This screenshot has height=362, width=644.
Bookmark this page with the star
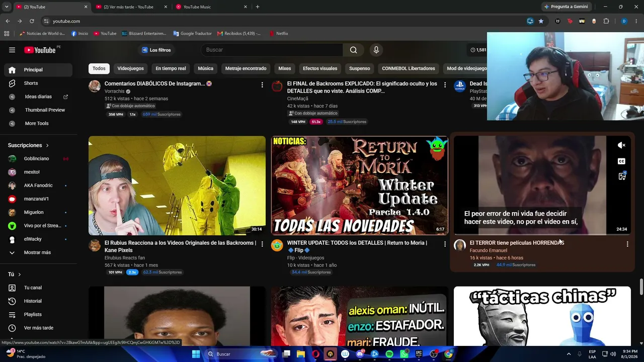click(541, 21)
